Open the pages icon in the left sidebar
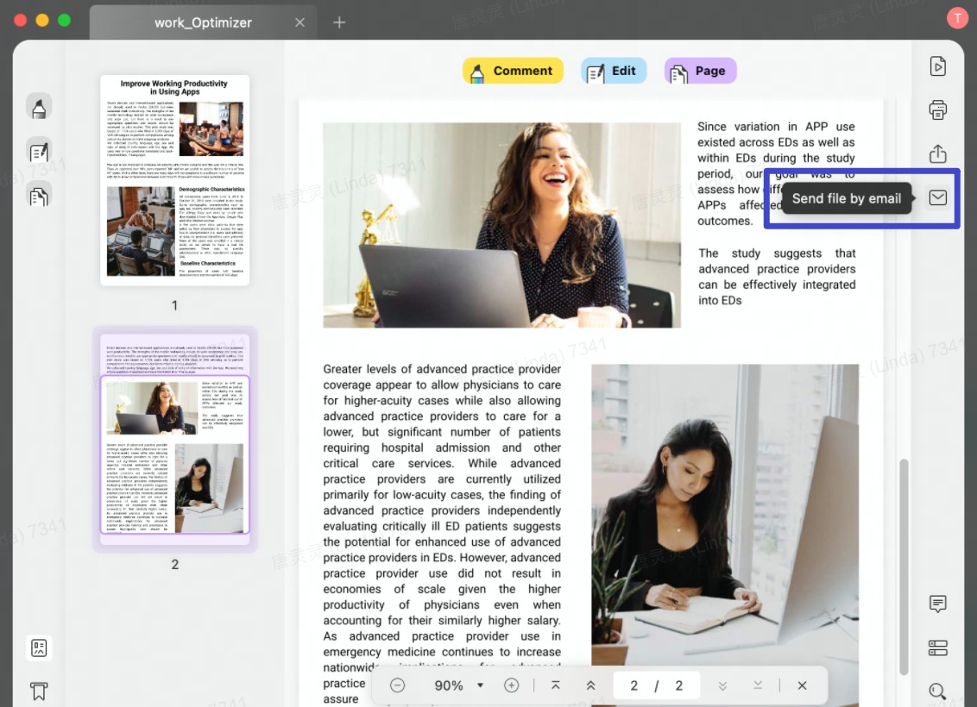The image size is (977, 707). tap(39, 196)
